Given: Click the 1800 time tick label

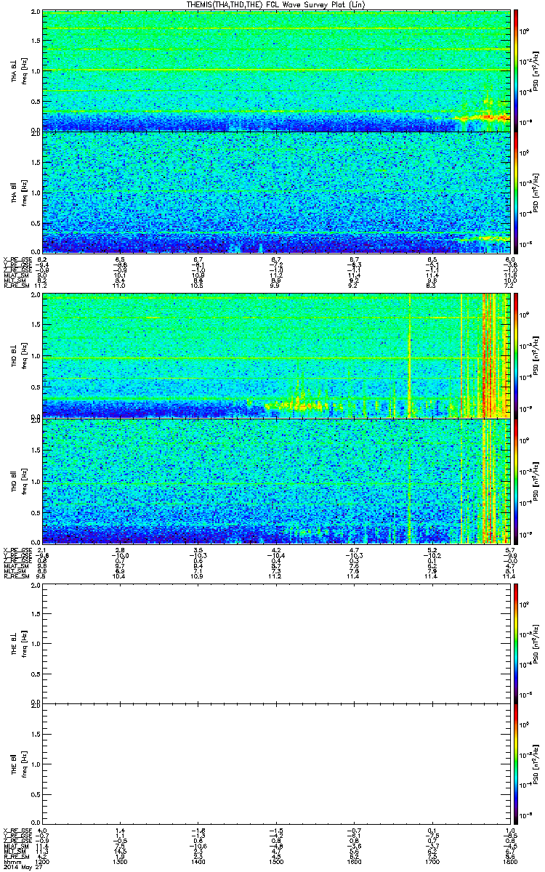Looking at the screenshot, I should point(510,860).
